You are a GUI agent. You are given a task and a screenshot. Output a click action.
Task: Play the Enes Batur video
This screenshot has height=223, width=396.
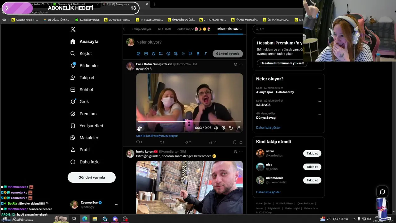[x=140, y=128]
